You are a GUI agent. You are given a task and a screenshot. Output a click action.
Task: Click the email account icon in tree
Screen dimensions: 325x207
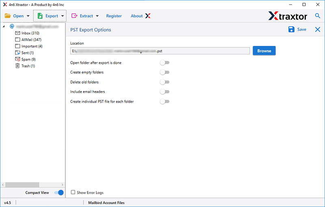coord(12,26)
